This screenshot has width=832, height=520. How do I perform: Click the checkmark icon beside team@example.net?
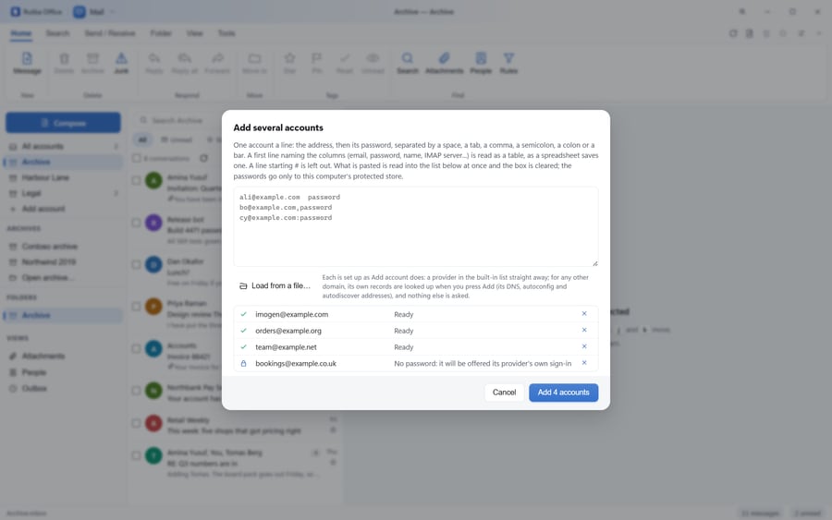click(243, 347)
